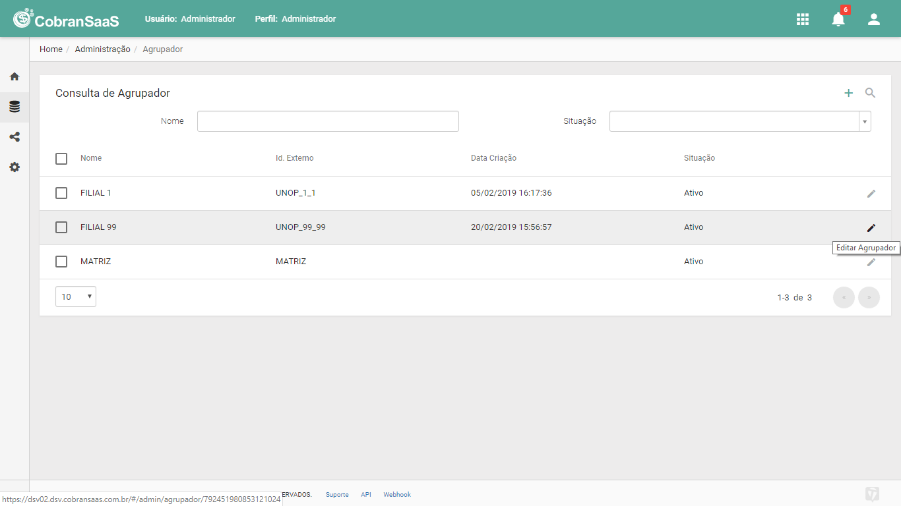Open the settings gear in sidebar
The width and height of the screenshot is (901, 506).
click(15, 167)
